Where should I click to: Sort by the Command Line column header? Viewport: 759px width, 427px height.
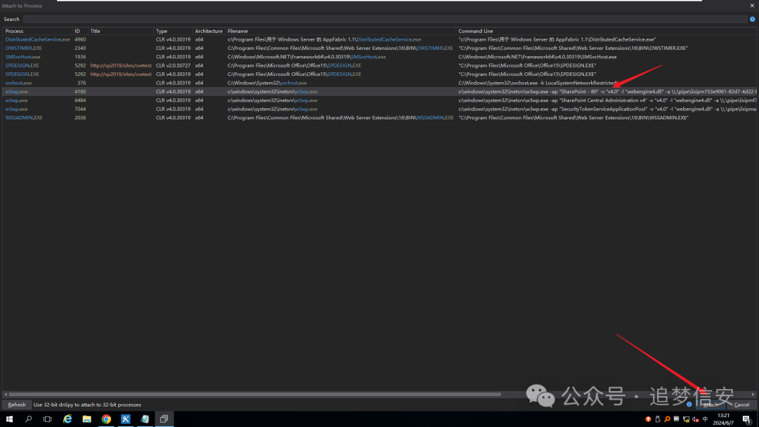606,31
